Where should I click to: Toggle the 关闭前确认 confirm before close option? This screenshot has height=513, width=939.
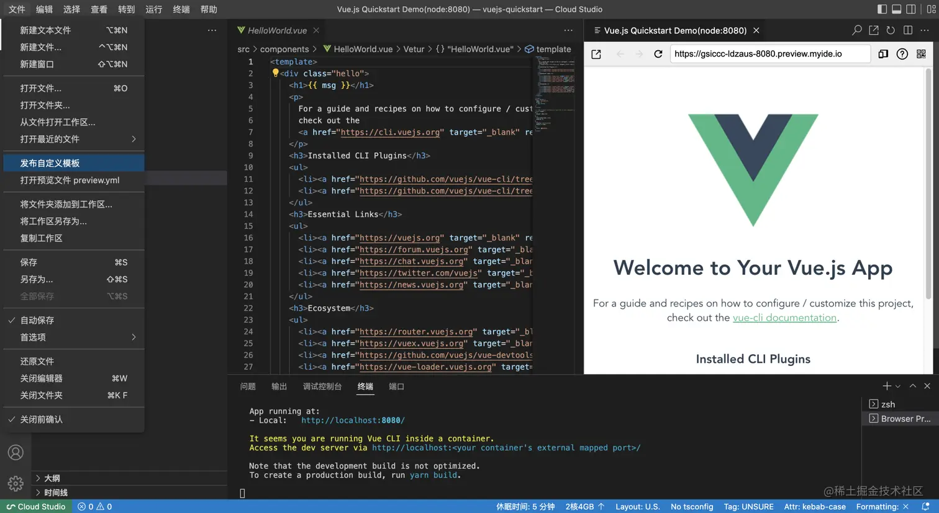(x=73, y=419)
